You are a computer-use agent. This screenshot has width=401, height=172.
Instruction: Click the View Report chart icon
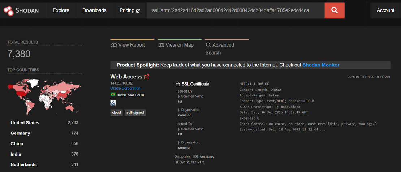coord(114,45)
